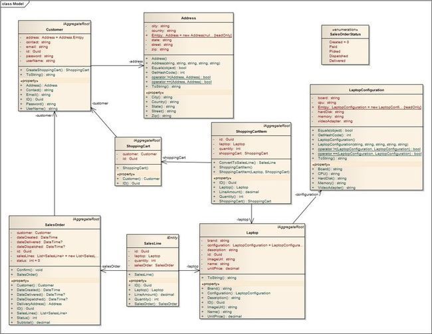Select the Address class title
Screen dimensions: 432x334
189,18
